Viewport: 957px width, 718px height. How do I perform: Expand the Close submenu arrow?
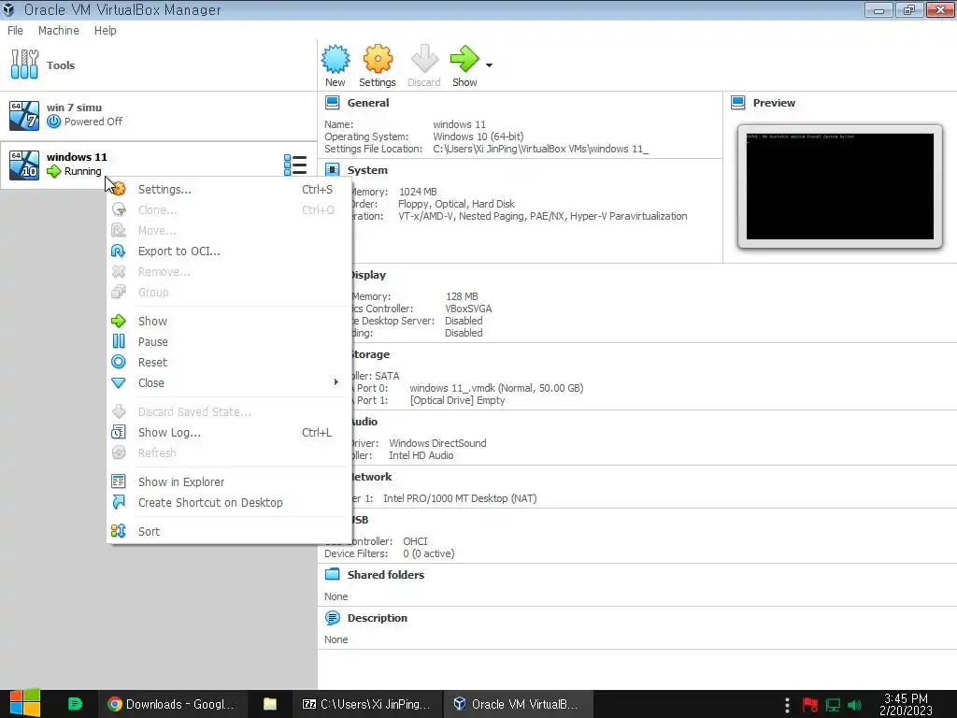pos(336,382)
